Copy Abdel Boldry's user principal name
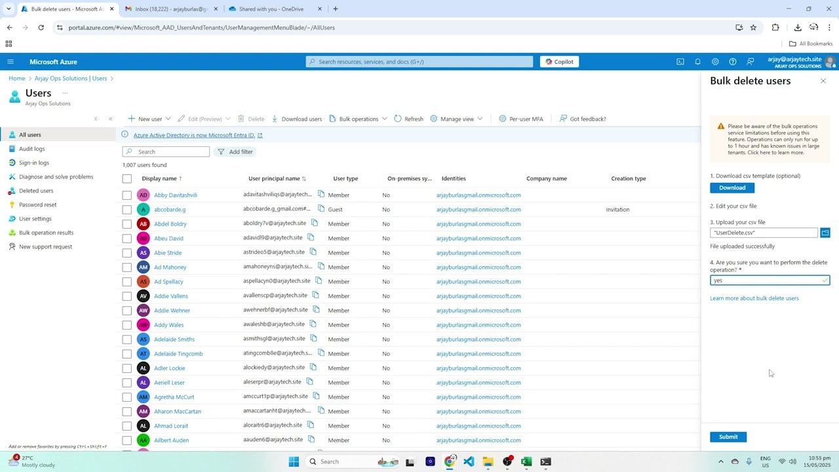 315,223
